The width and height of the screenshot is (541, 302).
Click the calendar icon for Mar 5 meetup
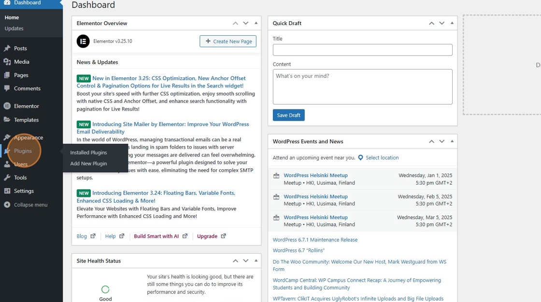pos(276,218)
